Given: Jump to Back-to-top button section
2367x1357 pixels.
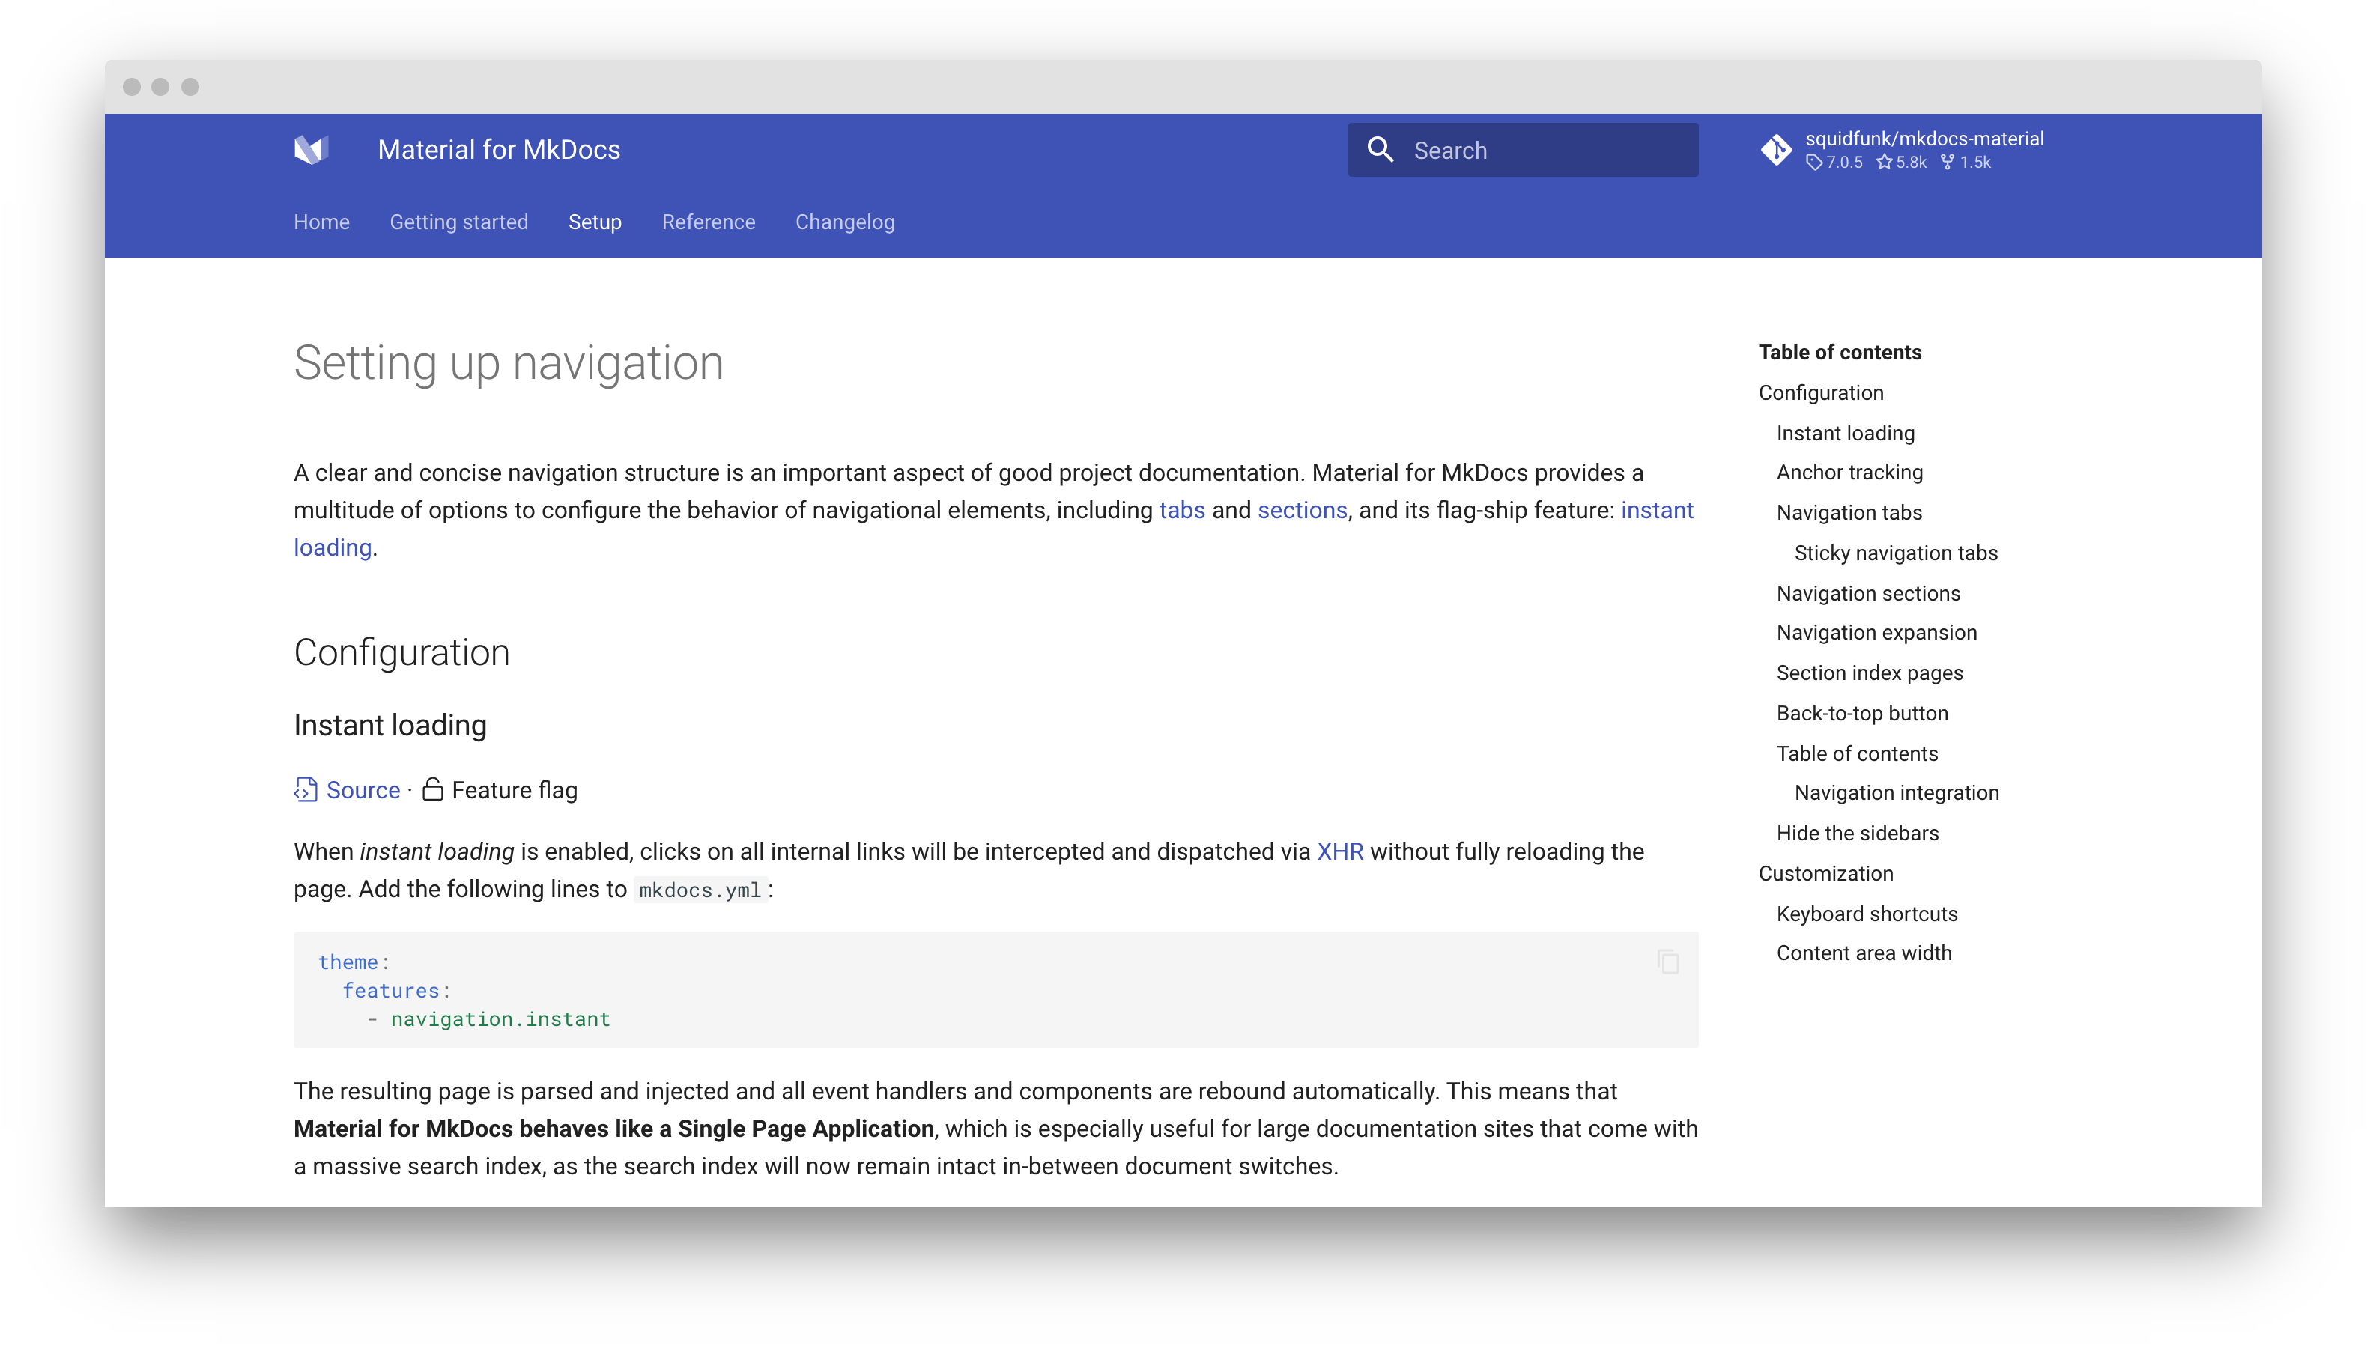Looking at the screenshot, I should (1862, 714).
